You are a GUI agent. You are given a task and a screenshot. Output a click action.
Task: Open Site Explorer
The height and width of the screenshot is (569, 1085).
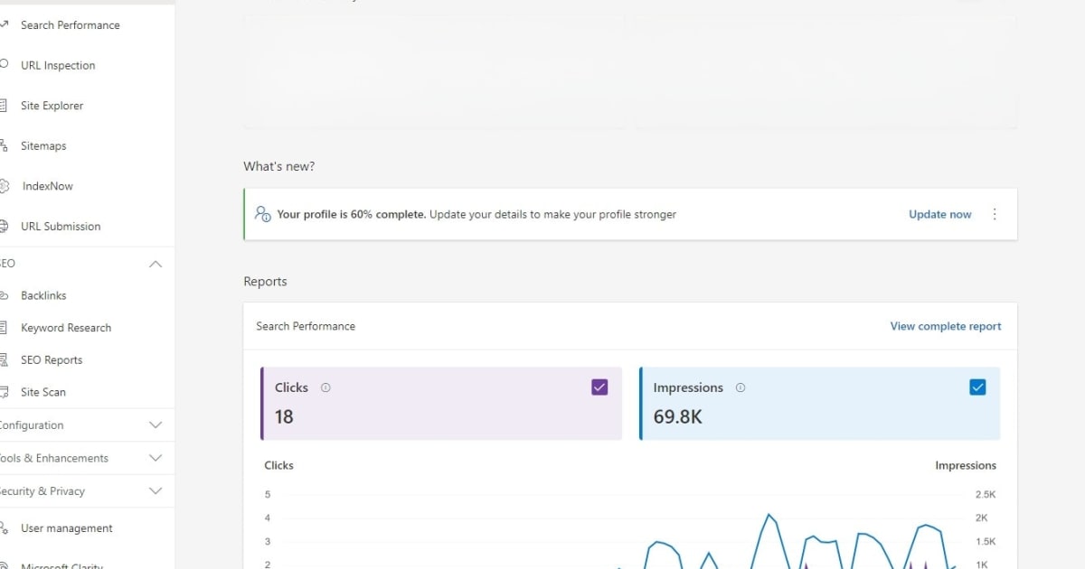pos(54,106)
